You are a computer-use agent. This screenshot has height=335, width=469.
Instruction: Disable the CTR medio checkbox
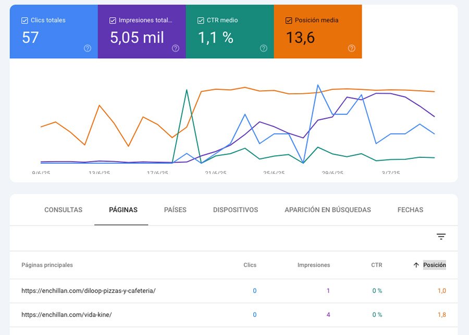[x=201, y=21]
